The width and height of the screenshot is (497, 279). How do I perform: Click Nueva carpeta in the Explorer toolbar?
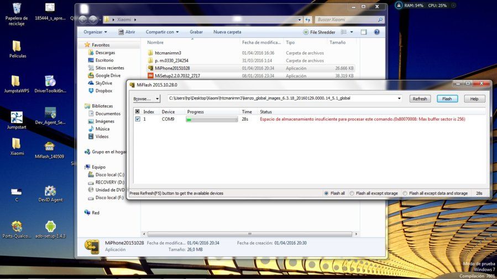tap(227, 32)
